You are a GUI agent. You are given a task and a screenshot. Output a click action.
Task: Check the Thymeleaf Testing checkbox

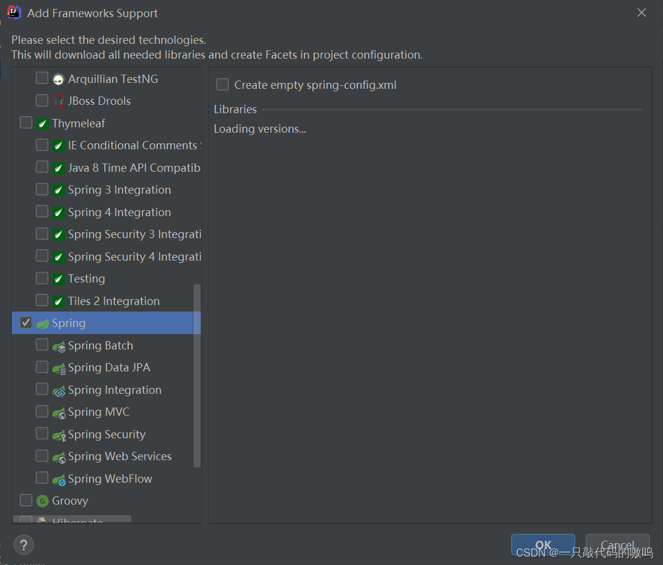[x=42, y=278]
